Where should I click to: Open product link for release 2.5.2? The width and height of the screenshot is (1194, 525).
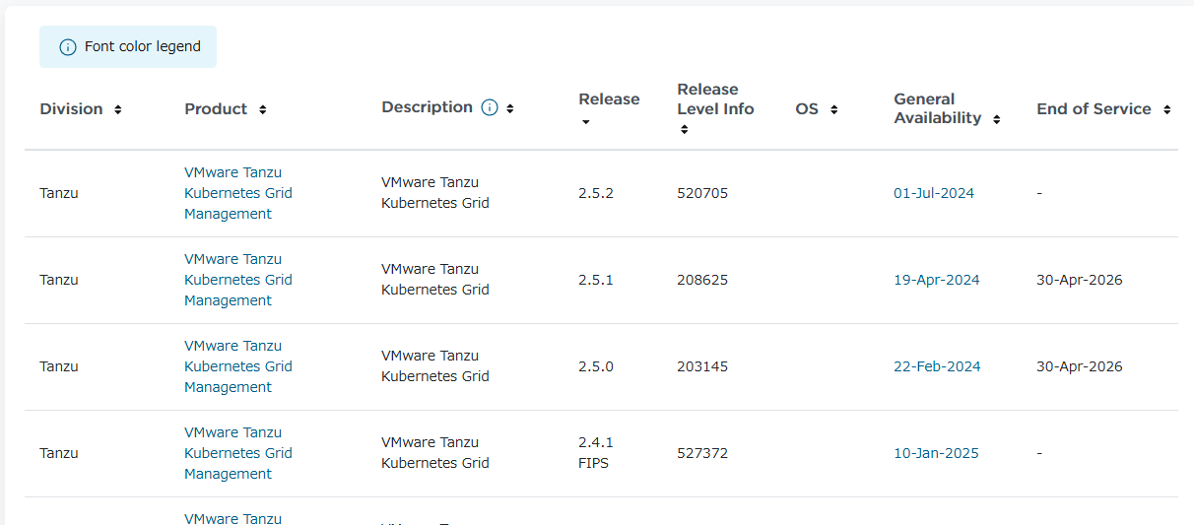pos(237,193)
